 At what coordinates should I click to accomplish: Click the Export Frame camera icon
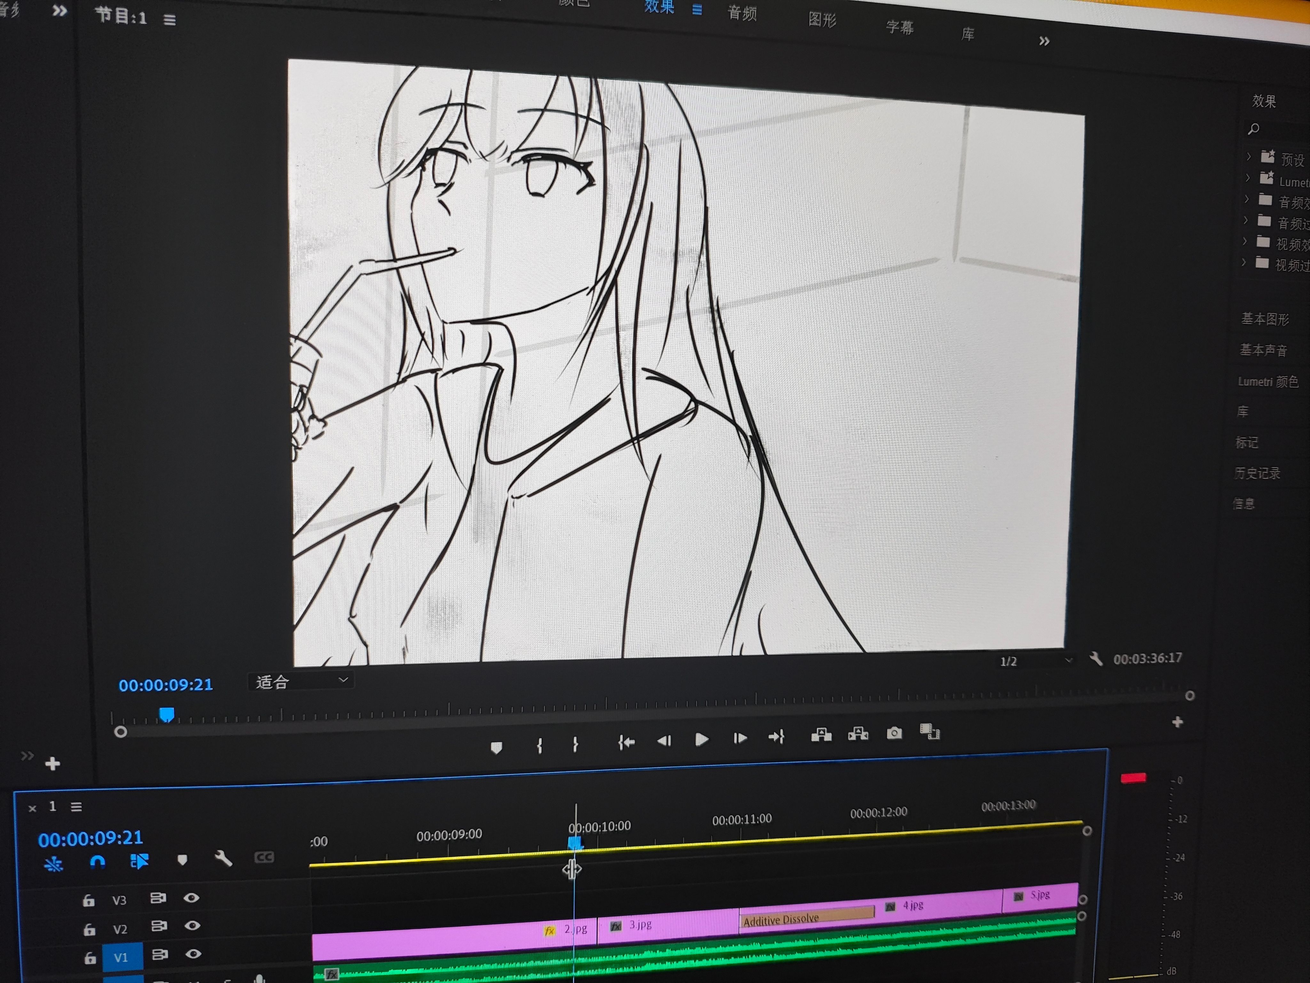pos(894,733)
